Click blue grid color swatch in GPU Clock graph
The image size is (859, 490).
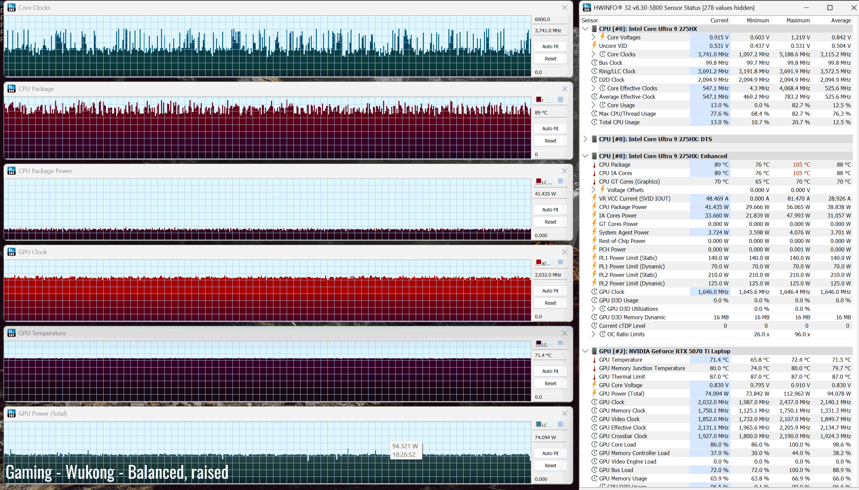tap(560, 262)
